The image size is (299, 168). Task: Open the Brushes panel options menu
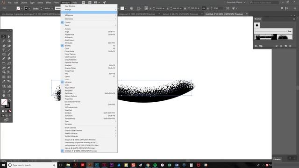coord(294,19)
